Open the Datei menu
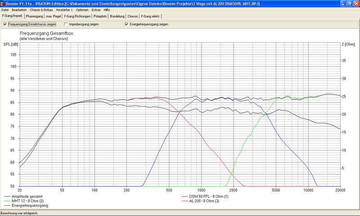Image resolution: width=360 pixels, height=216 pixels. (x=5, y=9)
